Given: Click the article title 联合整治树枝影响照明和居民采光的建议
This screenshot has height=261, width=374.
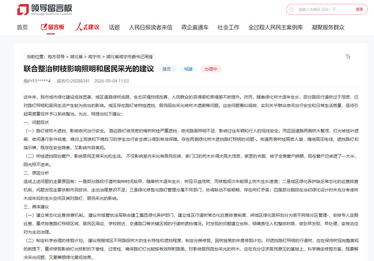Looking at the screenshot, I should [89, 69].
